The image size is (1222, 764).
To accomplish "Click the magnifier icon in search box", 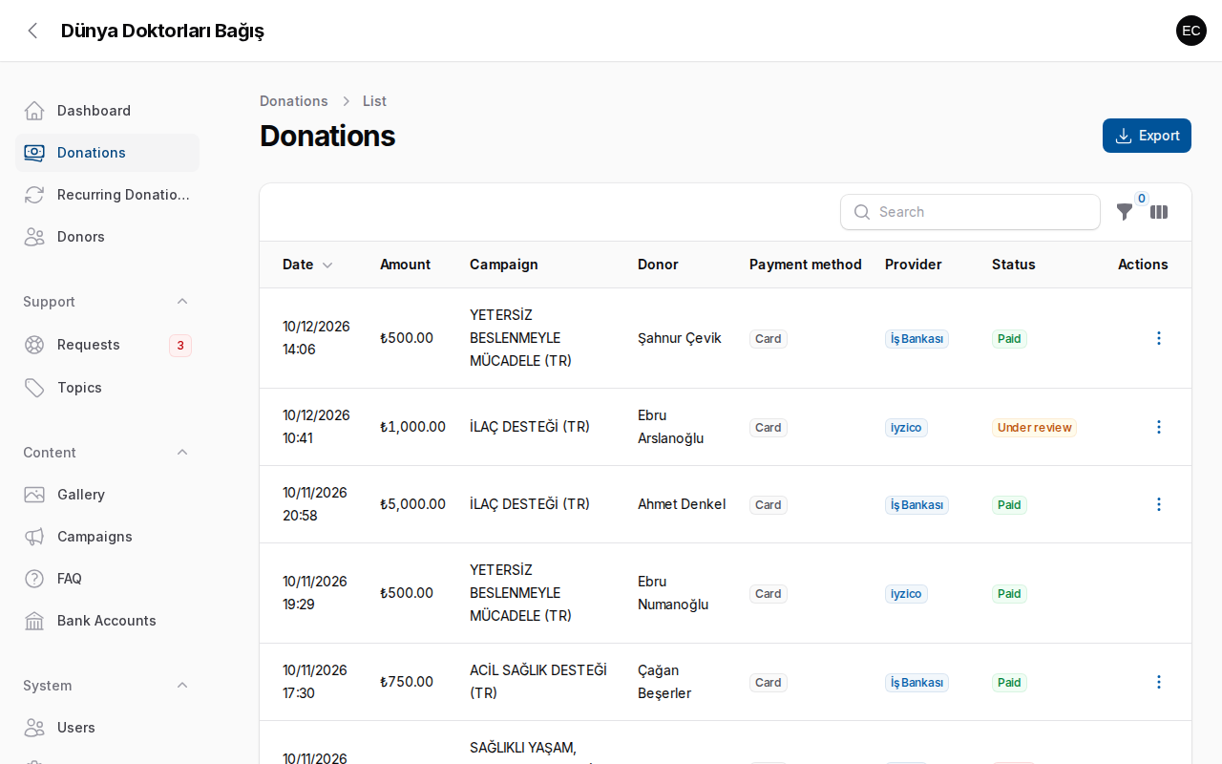I will (862, 212).
